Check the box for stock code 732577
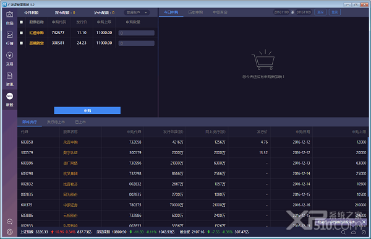This screenshot has width=371, height=239. pyautogui.click(x=21, y=33)
